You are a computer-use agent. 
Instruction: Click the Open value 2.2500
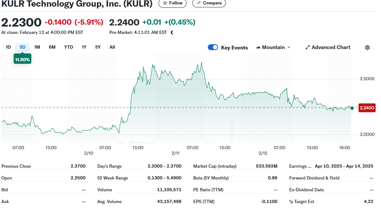78,178
